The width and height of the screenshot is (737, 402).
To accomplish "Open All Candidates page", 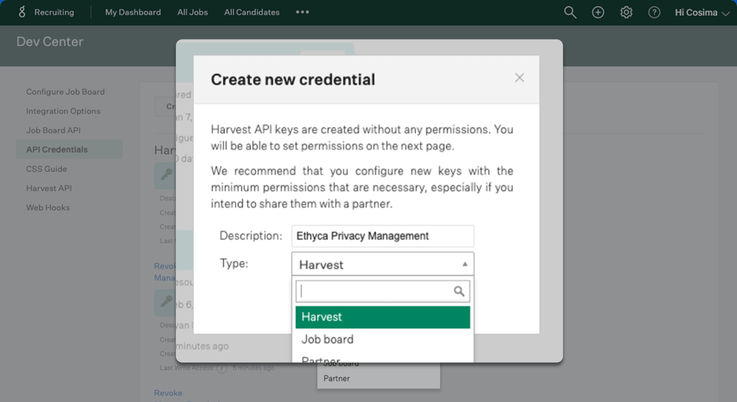I will point(252,12).
